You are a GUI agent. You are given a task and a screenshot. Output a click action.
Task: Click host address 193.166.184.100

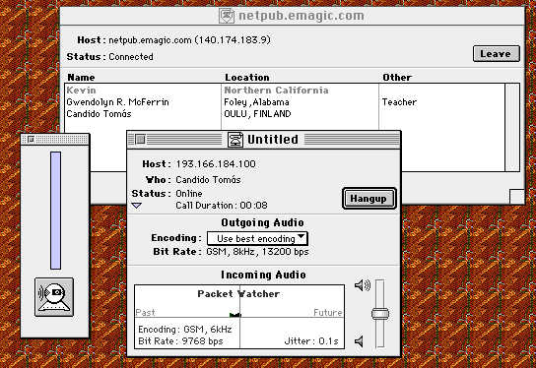(216, 164)
